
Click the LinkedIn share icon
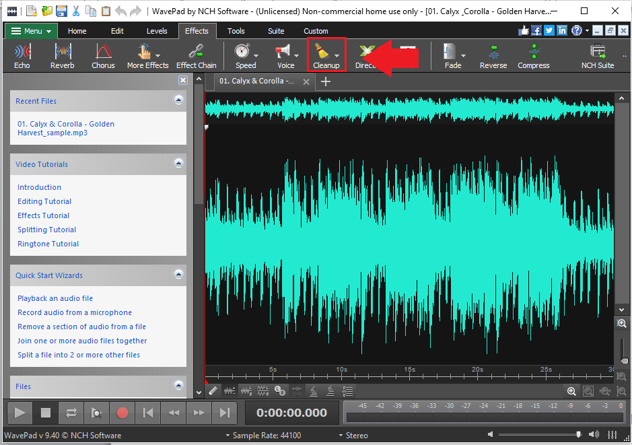562,30
